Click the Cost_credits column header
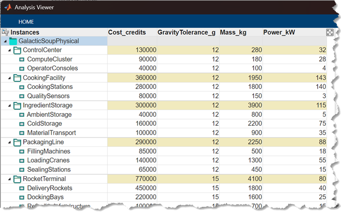The width and height of the screenshot is (341, 212). tap(127, 32)
